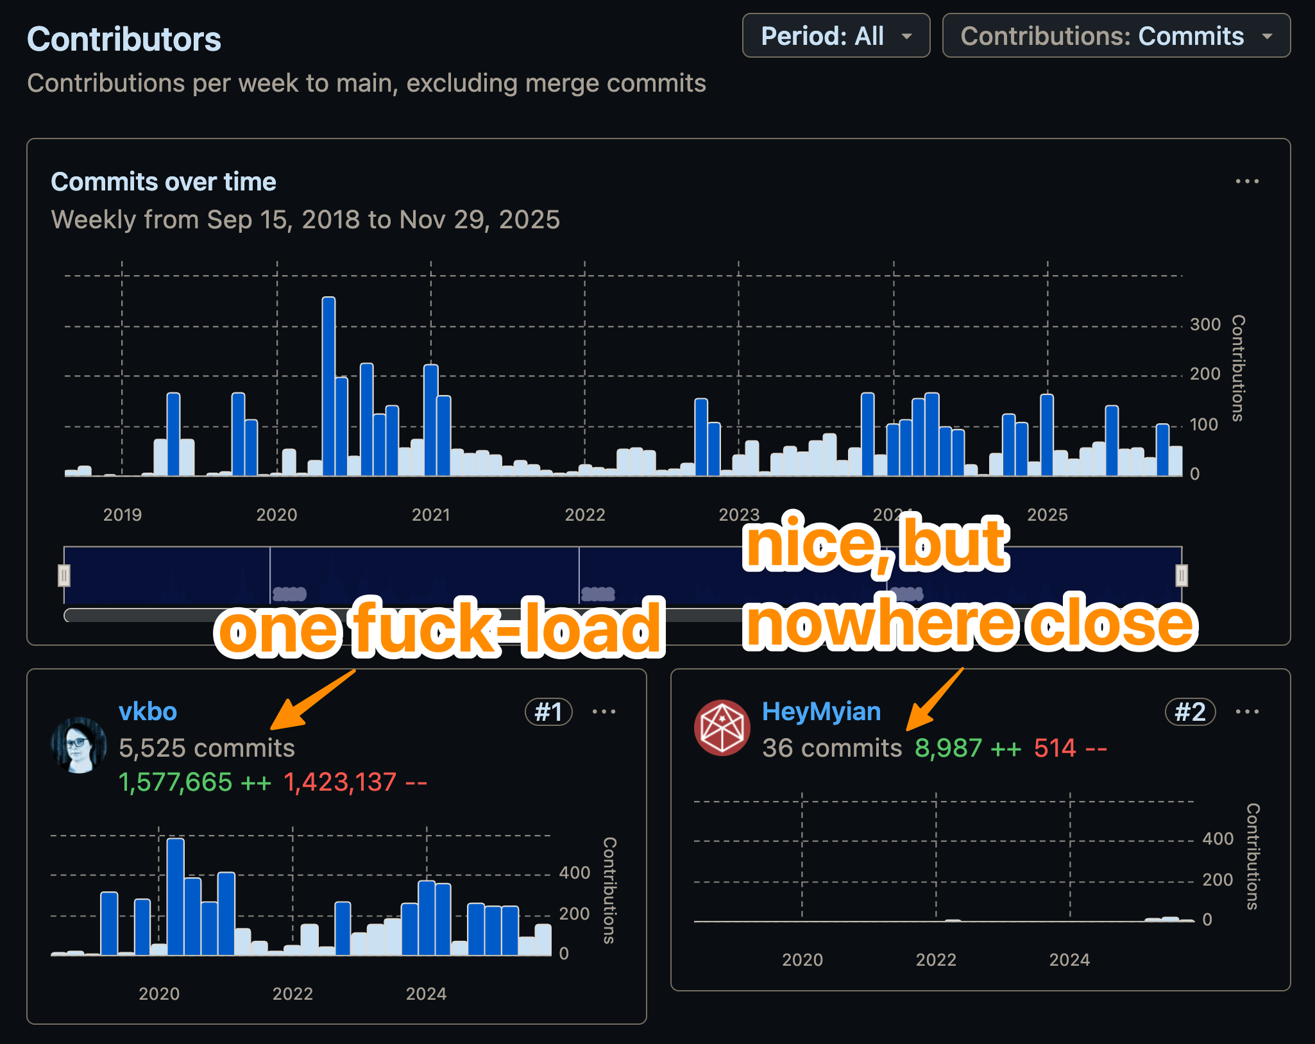
Task: Click the HeyMyian red polyhedron avatar
Action: coord(722,728)
